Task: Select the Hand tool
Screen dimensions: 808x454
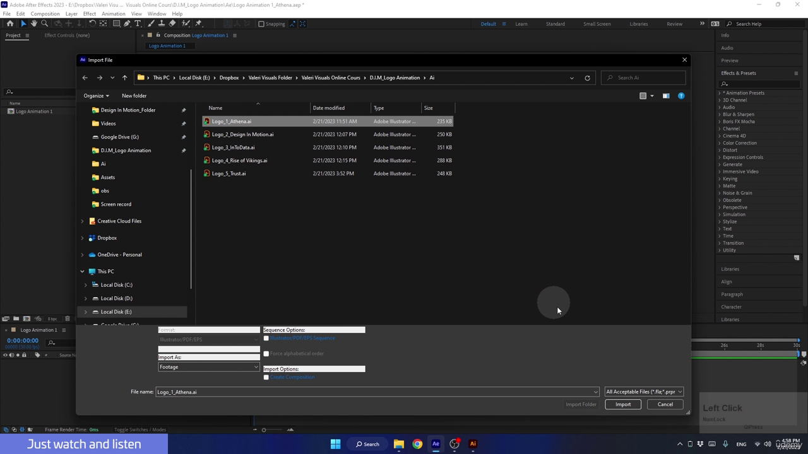Action: [x=34, y=24]
